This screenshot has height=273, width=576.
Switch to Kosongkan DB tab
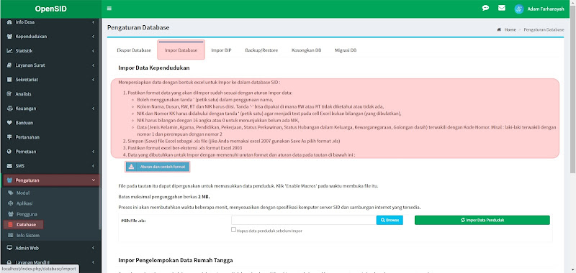click(307, 50)
